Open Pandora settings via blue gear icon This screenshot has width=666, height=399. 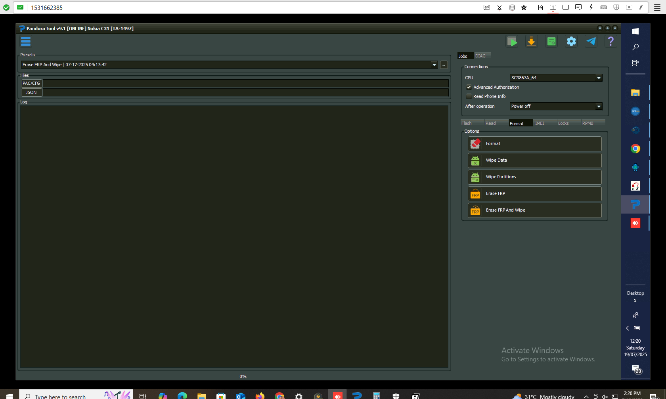[571, 41]
